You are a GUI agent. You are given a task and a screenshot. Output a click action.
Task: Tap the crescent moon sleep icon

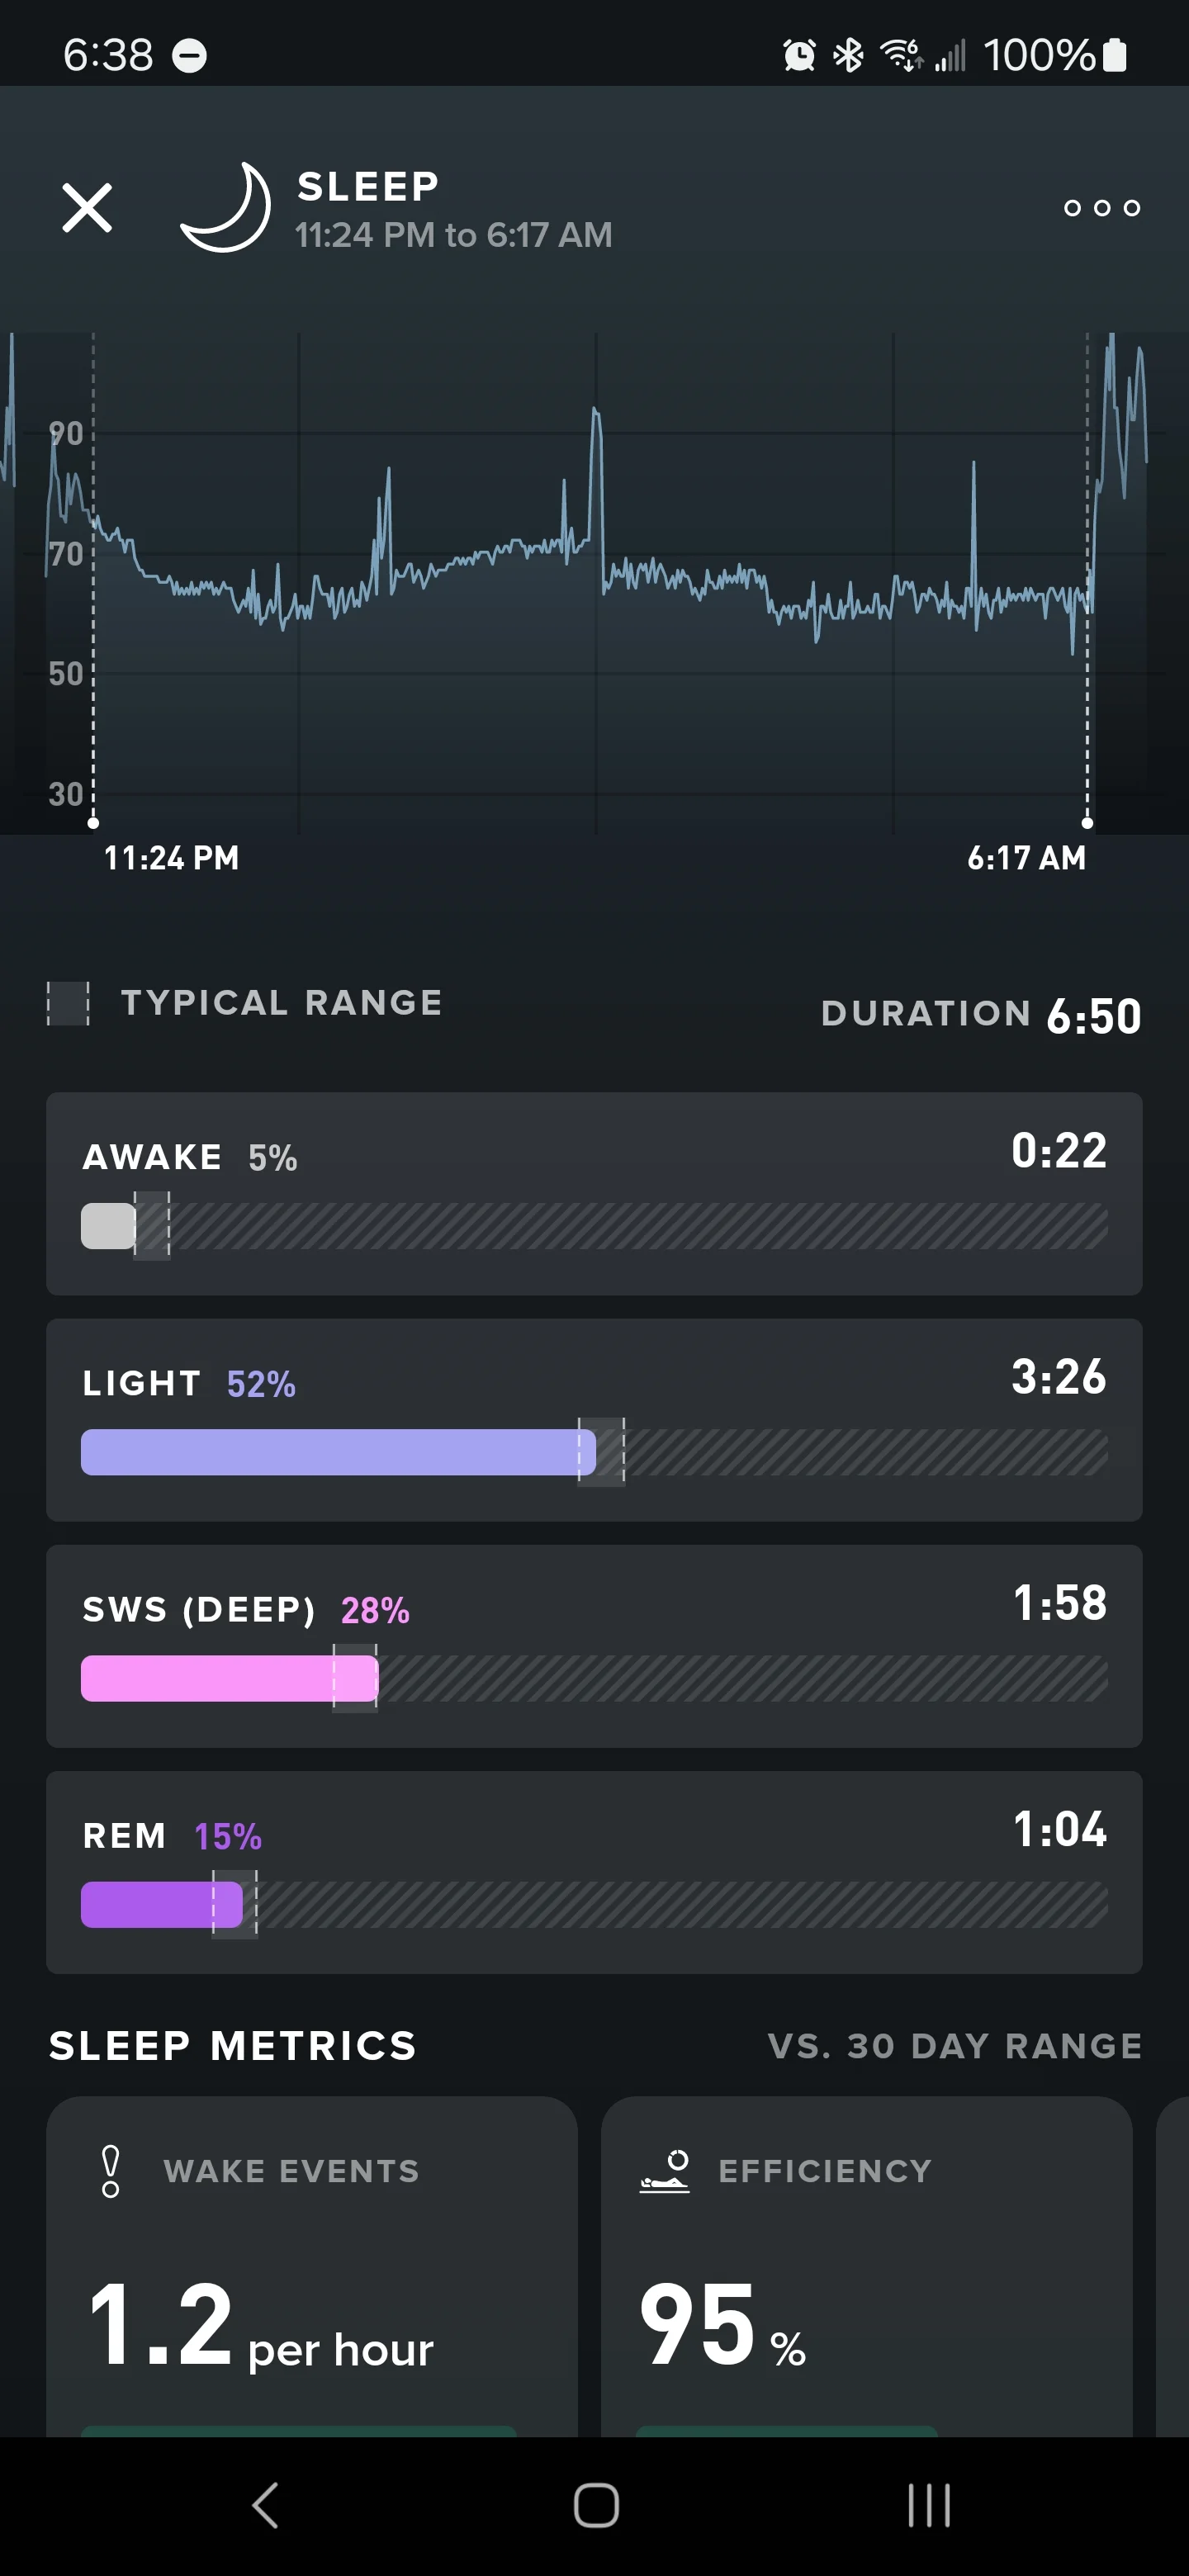[226, 207]
